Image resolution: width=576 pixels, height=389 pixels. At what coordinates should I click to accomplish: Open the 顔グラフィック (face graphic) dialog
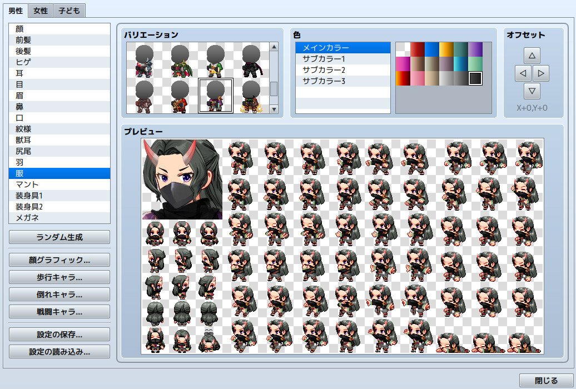click(x=59, y=260)
